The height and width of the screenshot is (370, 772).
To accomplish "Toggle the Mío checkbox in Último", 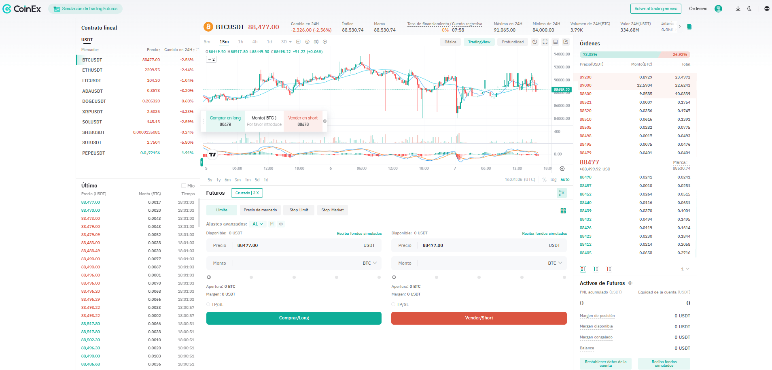I will click(x=184, y=186).
